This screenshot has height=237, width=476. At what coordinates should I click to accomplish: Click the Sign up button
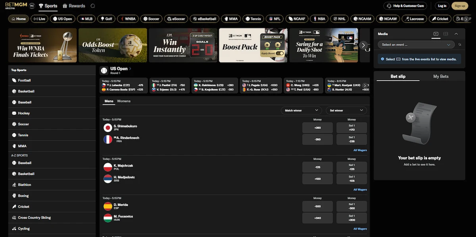[460, 6]
